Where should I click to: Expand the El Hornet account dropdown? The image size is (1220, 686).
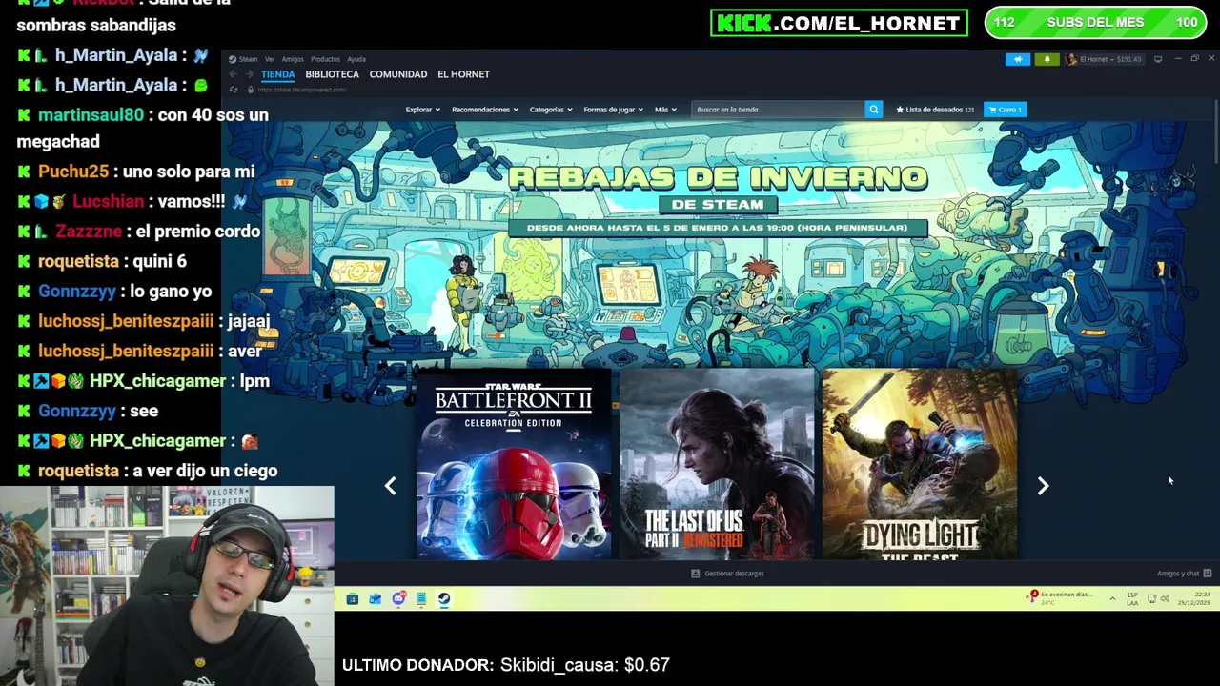[1103, 59]
